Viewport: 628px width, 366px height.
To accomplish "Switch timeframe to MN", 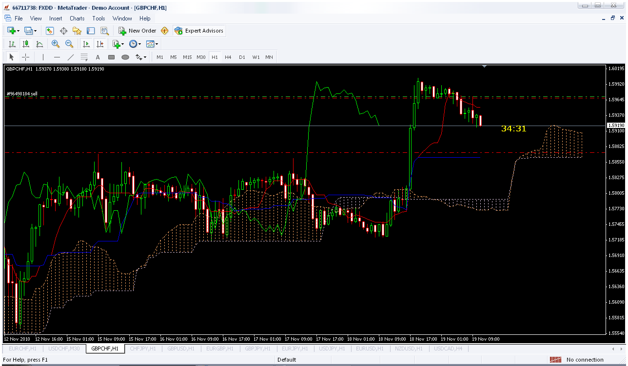I will 269,57.
